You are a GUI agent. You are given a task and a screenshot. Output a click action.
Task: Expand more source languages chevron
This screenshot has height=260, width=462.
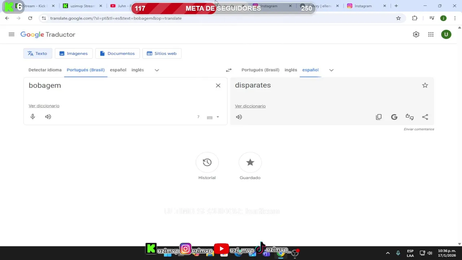[x=157, y=70]
